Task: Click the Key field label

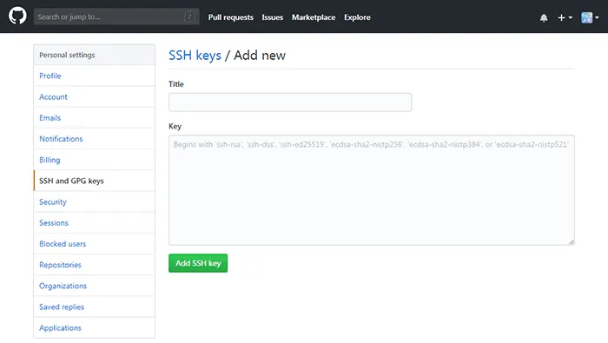Action: pos(175,127)
